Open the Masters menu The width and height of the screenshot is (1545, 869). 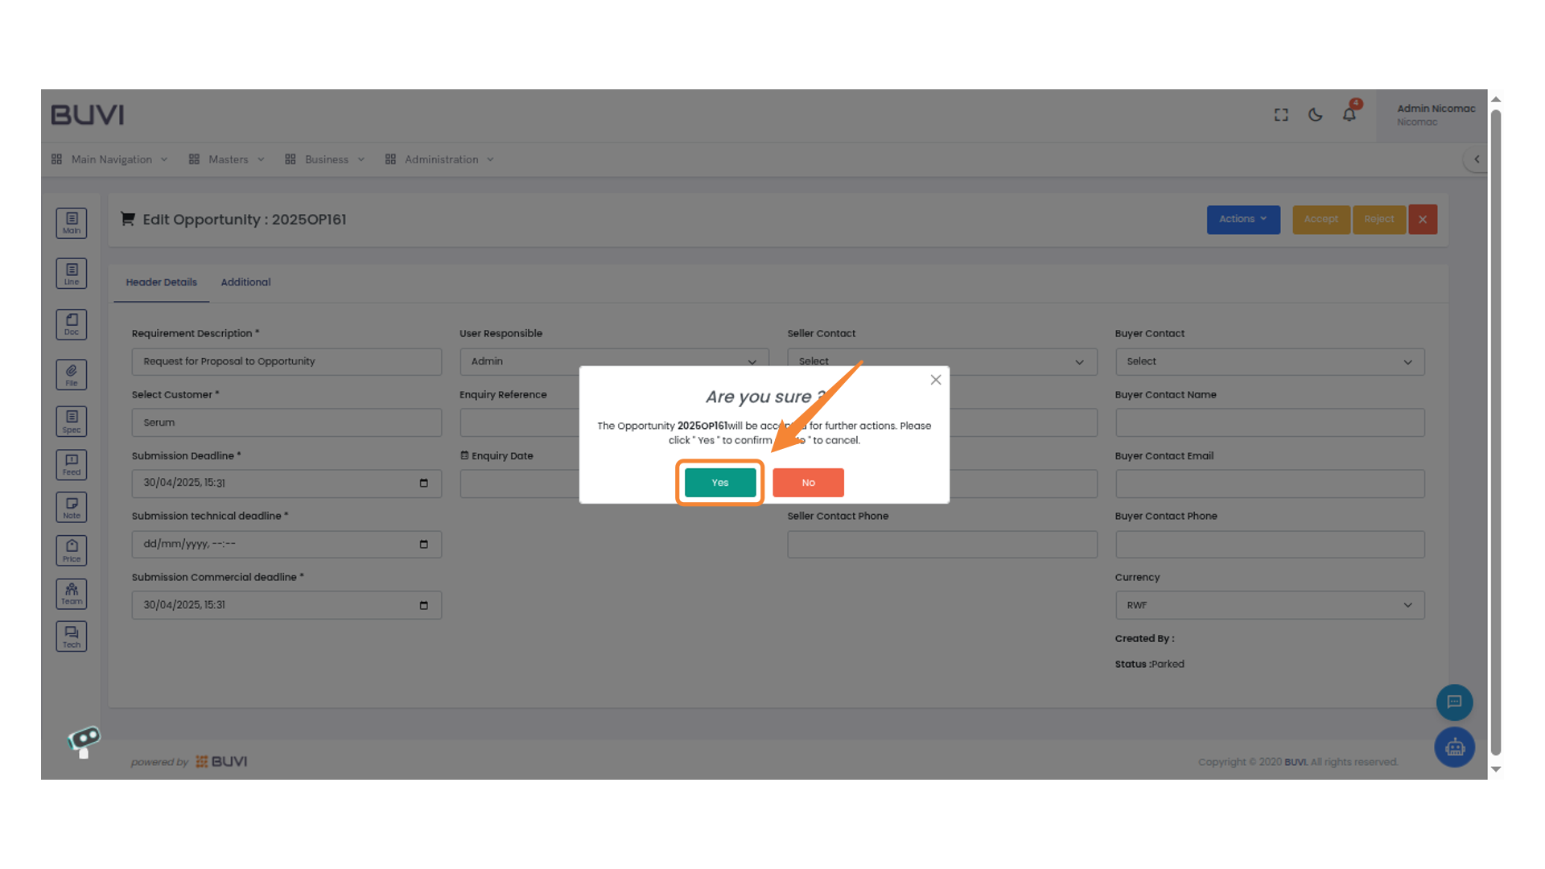[227, 159]
